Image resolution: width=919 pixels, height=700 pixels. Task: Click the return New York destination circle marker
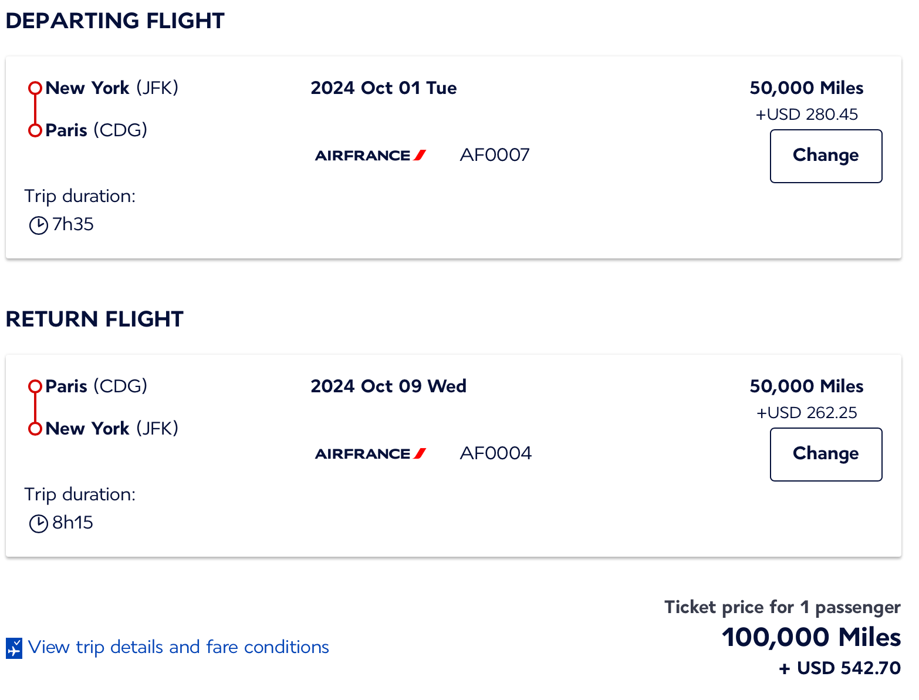[x=35, y=429]
